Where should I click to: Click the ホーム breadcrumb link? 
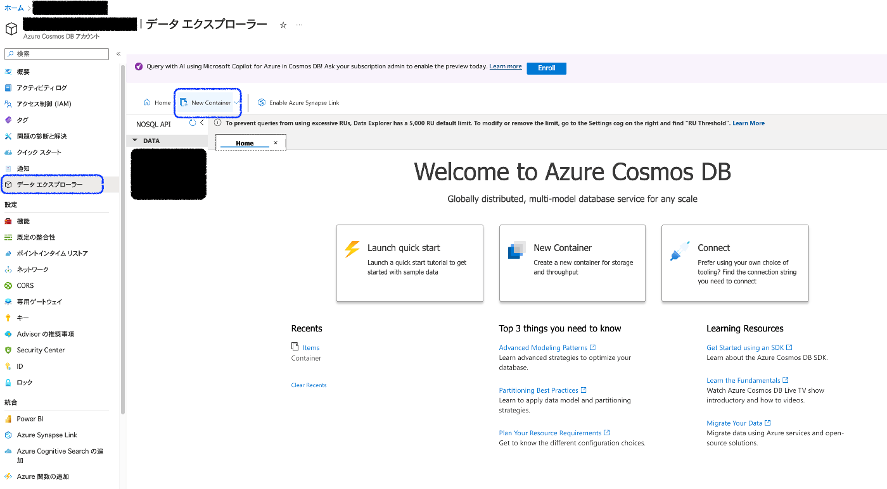pos(14,8)
